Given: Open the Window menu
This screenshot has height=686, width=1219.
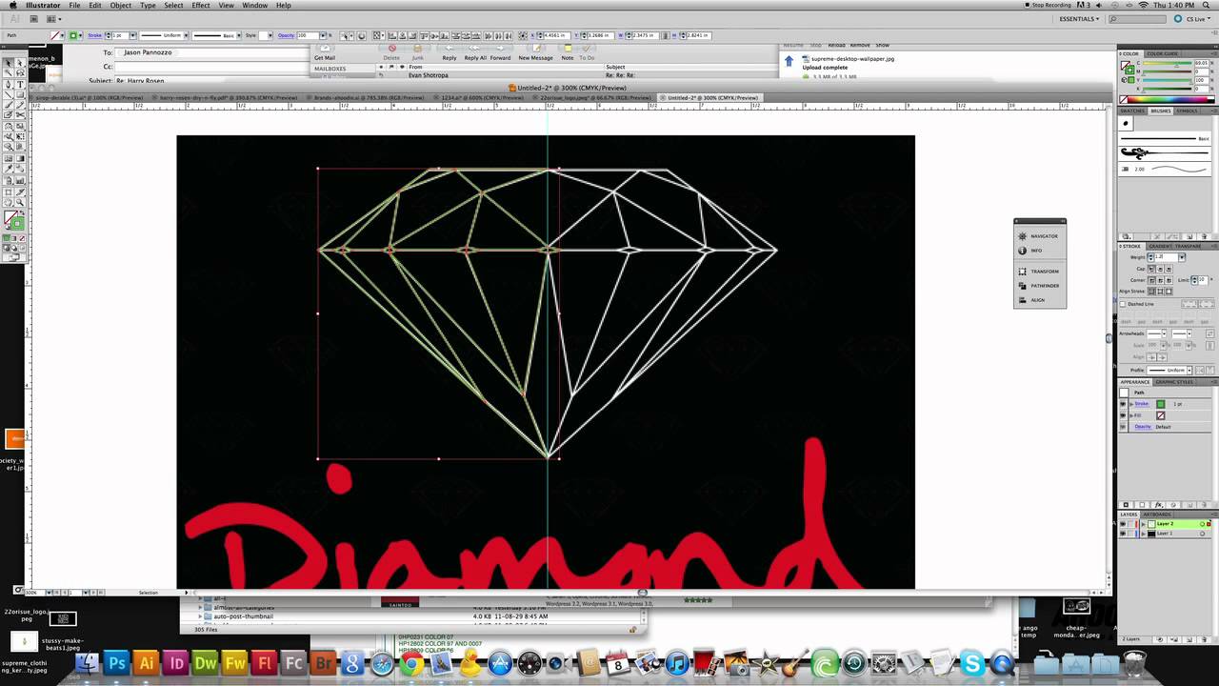Looking at the screenshot, I should tap(254, 6).
